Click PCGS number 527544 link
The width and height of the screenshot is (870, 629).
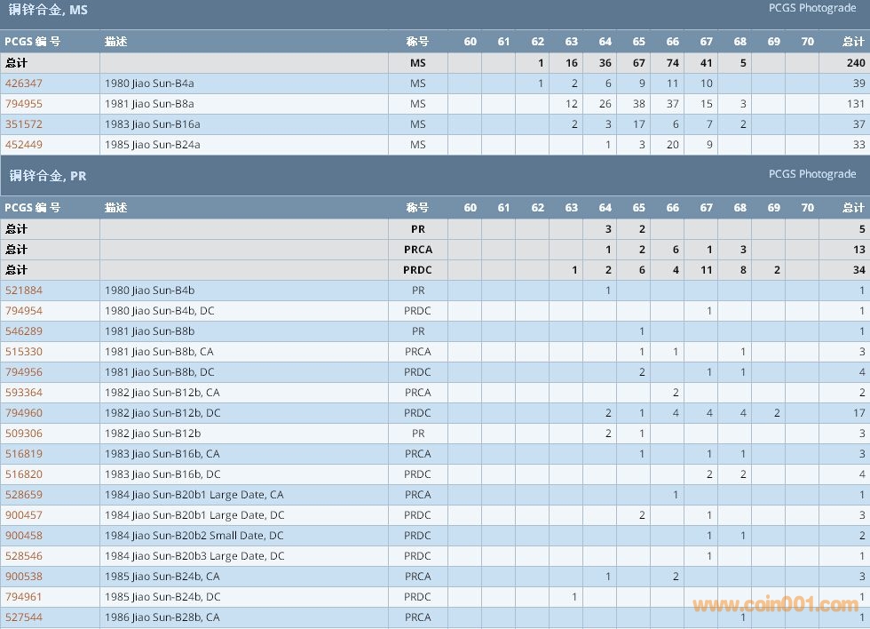(24, 617)
